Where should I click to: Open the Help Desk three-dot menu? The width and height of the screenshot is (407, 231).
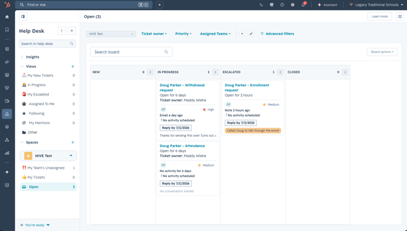point(61,31)
